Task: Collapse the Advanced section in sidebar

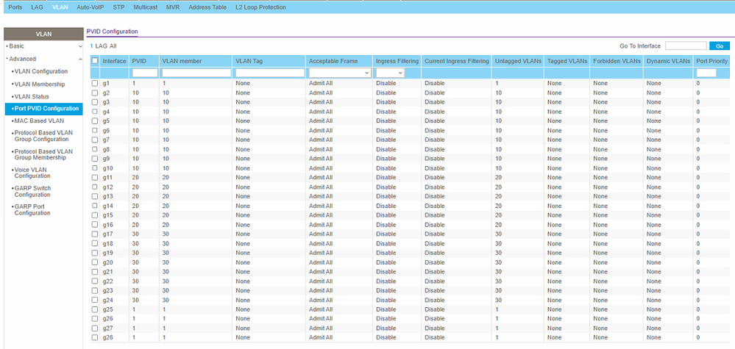Action: point(80,59)
